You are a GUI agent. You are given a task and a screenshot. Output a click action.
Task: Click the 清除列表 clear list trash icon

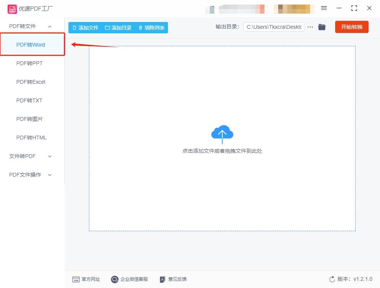tap(141, 27)
